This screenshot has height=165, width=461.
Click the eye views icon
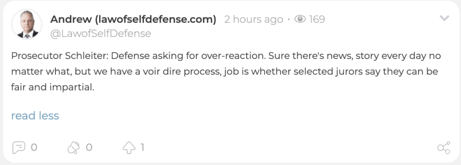tap(300, 19)
